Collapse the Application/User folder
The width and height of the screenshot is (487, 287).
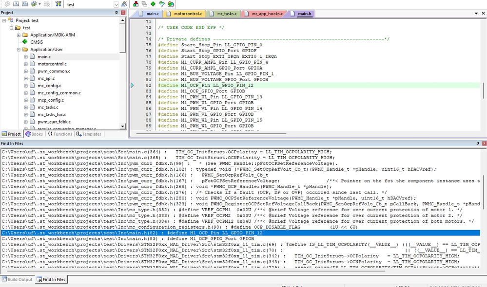coord(19,50)
